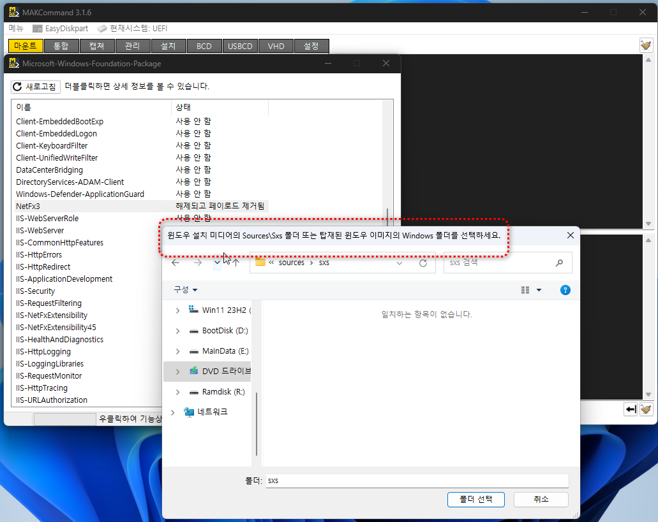Click the 새로고침 refresh button
Image resolution: width=658 pixels, height=522 pixels.
36,87
